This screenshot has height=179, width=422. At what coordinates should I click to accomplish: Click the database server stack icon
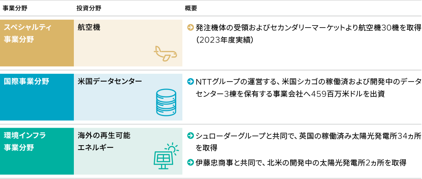click(x=166, y=103)
